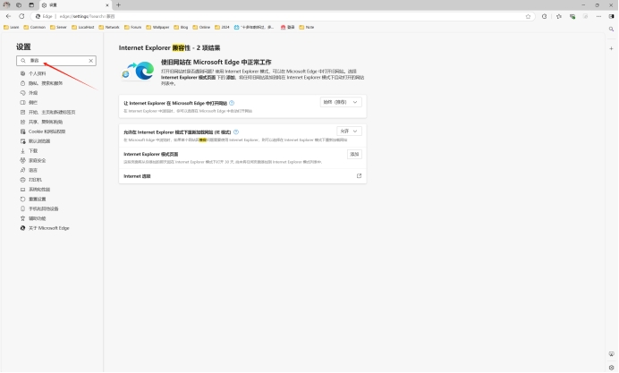The height and width of the screenshot is (373, 619).
Task: Open 默认浏览器 settings section
Action: [x=39, y=141]
